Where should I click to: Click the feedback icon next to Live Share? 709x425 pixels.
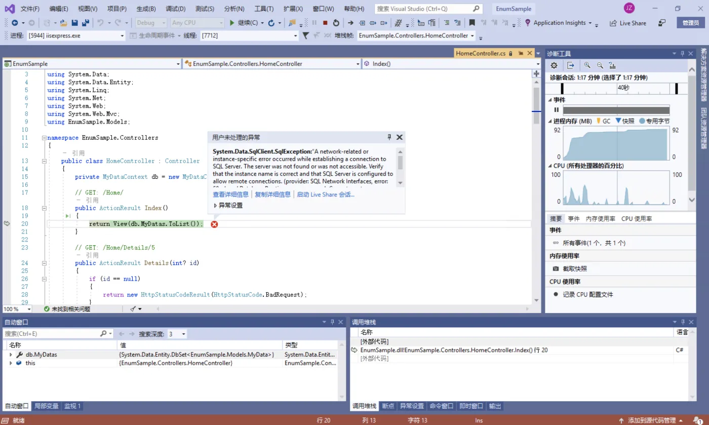pyautogui.click(x=662, y=23)
